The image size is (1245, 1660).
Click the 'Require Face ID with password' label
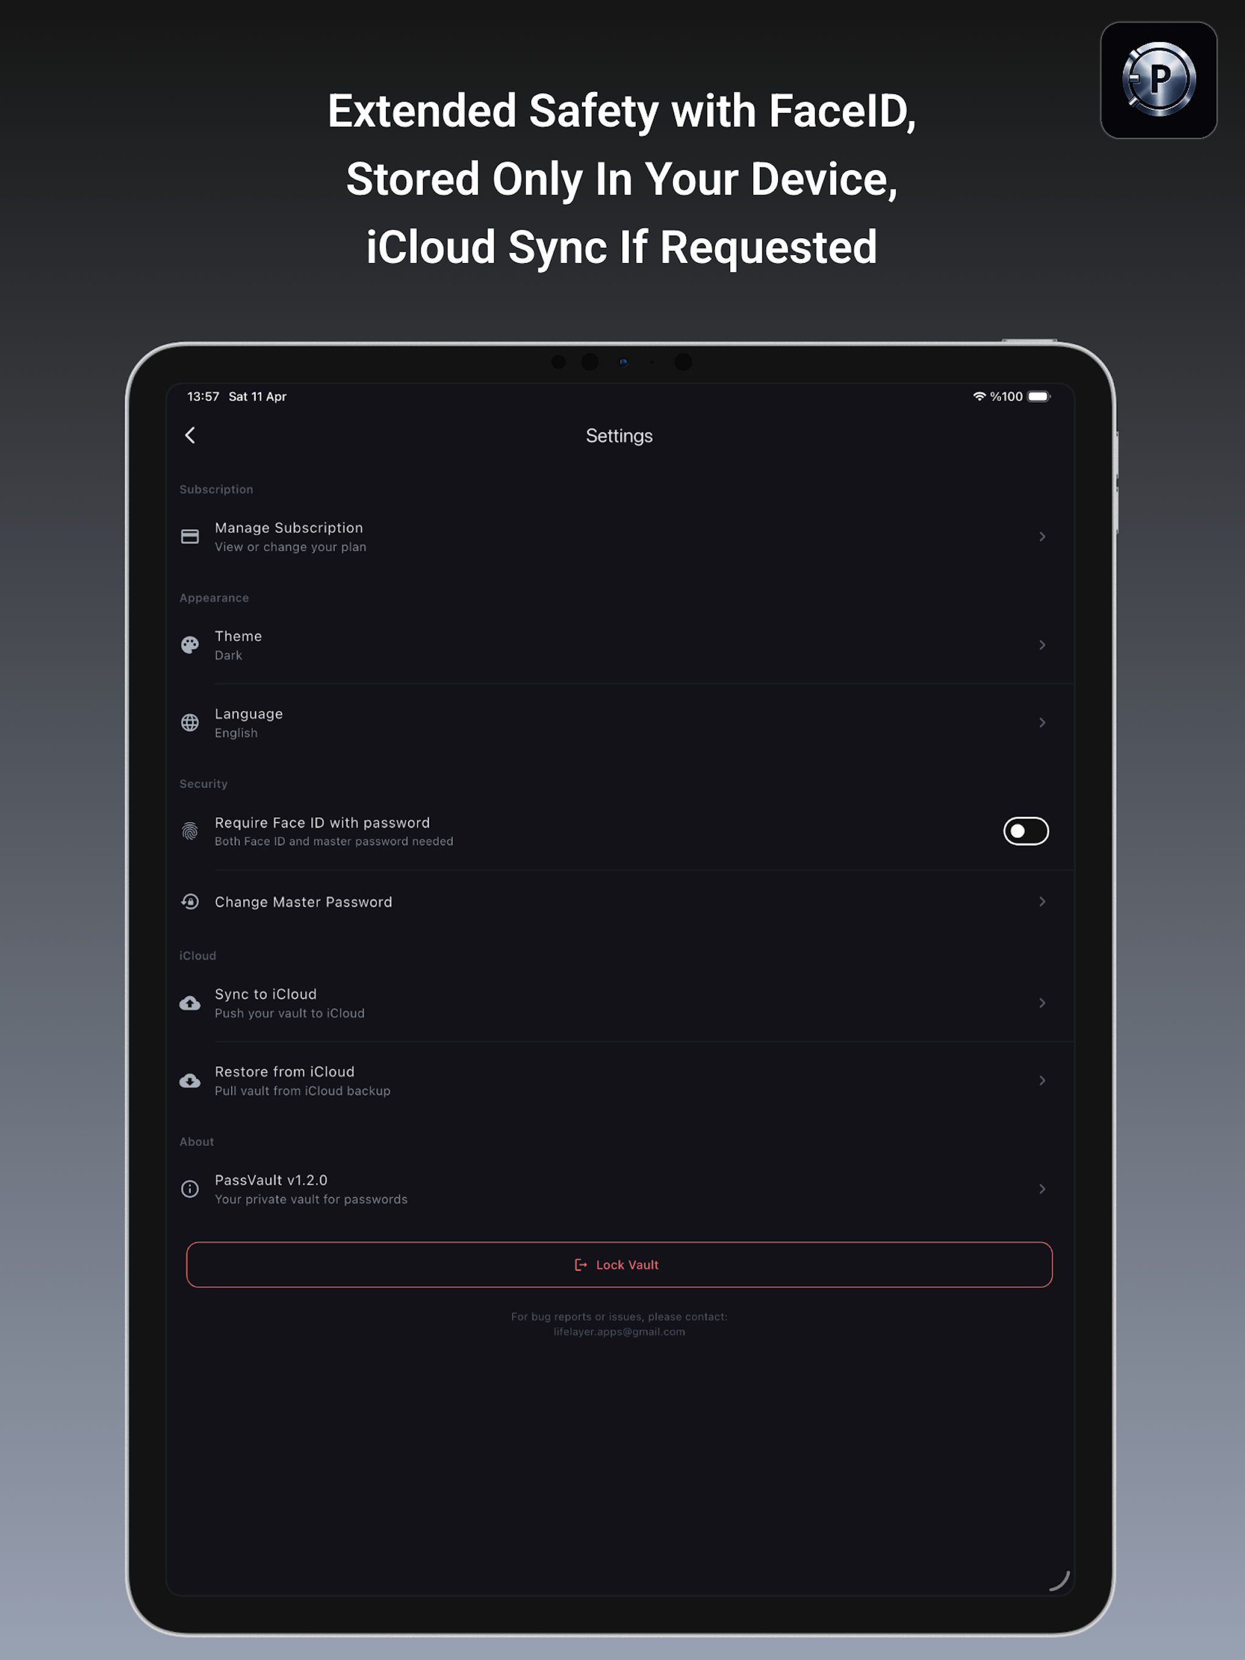[322, 823]
